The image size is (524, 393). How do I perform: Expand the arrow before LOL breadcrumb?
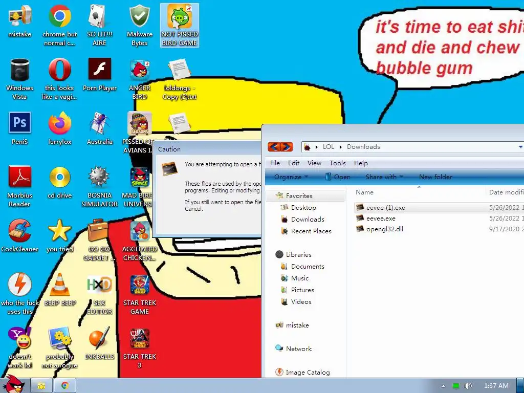[x=316, y=147]
